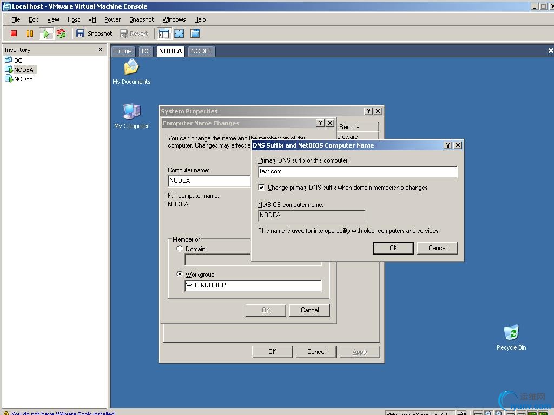Open the Windows menu
The image size is (554, 415).
pyautogui.click(x=174, y=19)
